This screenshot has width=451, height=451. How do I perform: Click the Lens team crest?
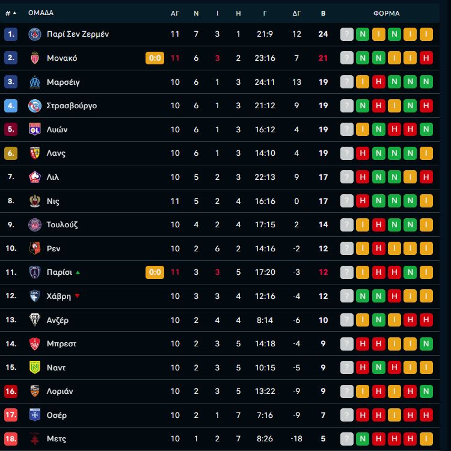(x=34, y=153)
